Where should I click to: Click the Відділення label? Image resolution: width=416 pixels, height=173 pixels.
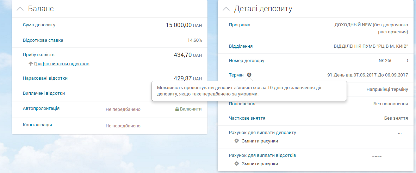coord(241,46)
